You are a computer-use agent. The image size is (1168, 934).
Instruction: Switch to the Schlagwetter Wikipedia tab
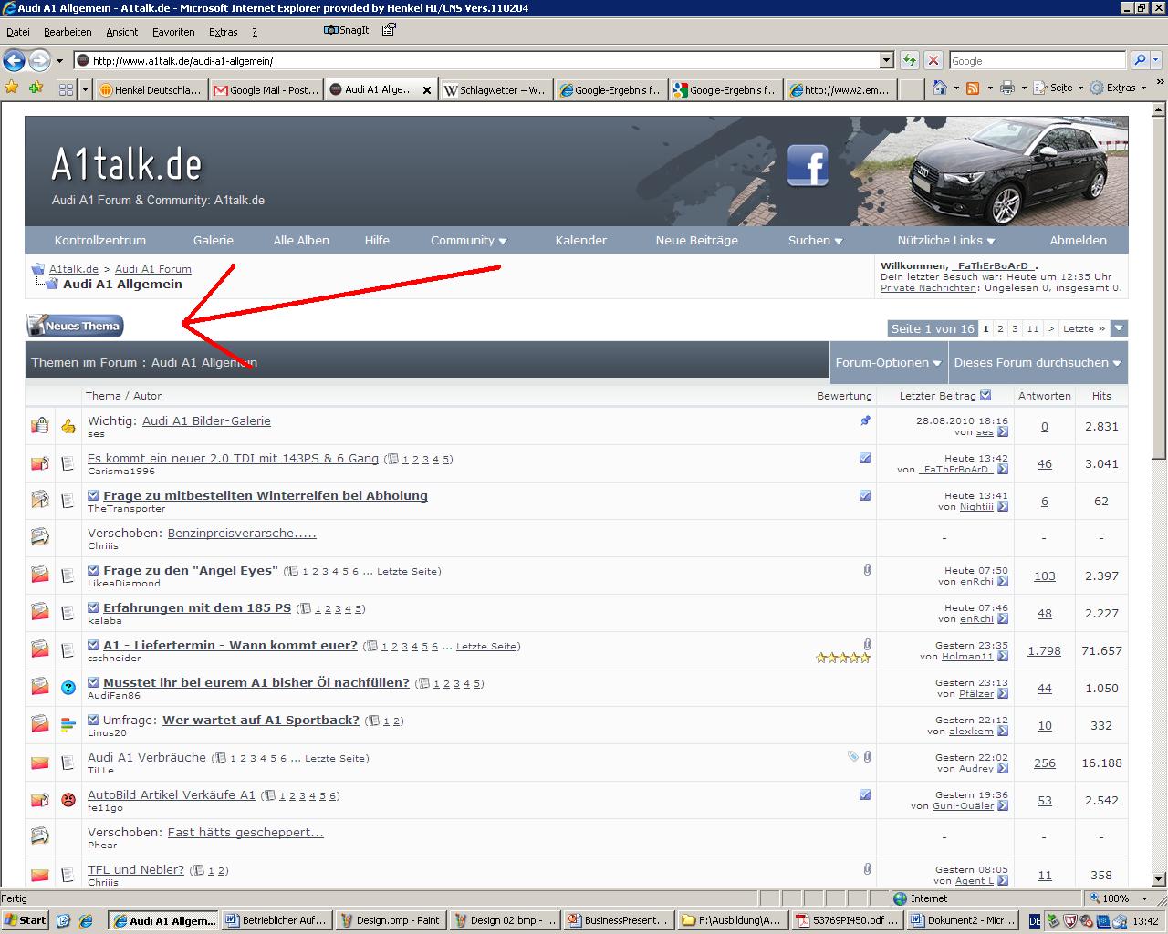pos(496,90)
